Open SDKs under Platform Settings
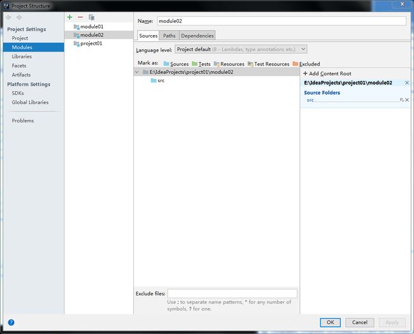The height and width of the screenshot is (334, 414). coord(18,93)
